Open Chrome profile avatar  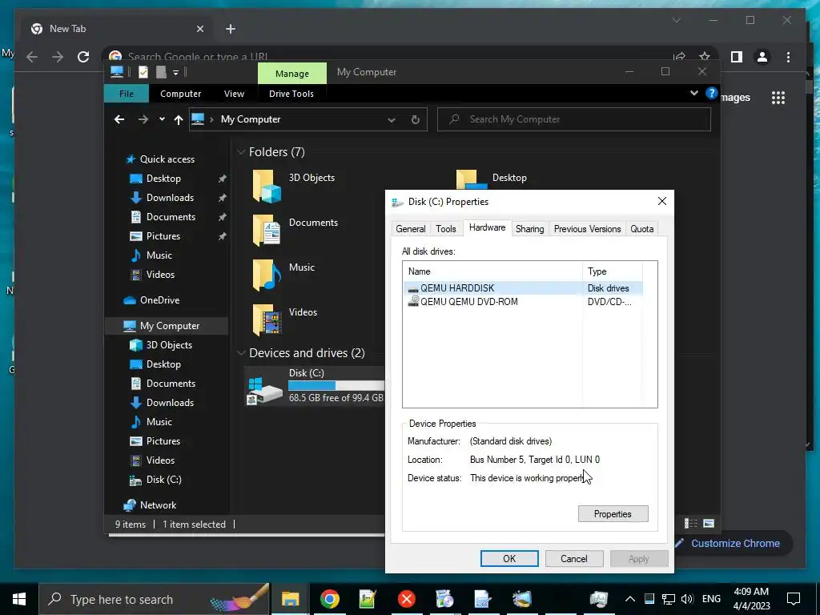tap(762, 57)
